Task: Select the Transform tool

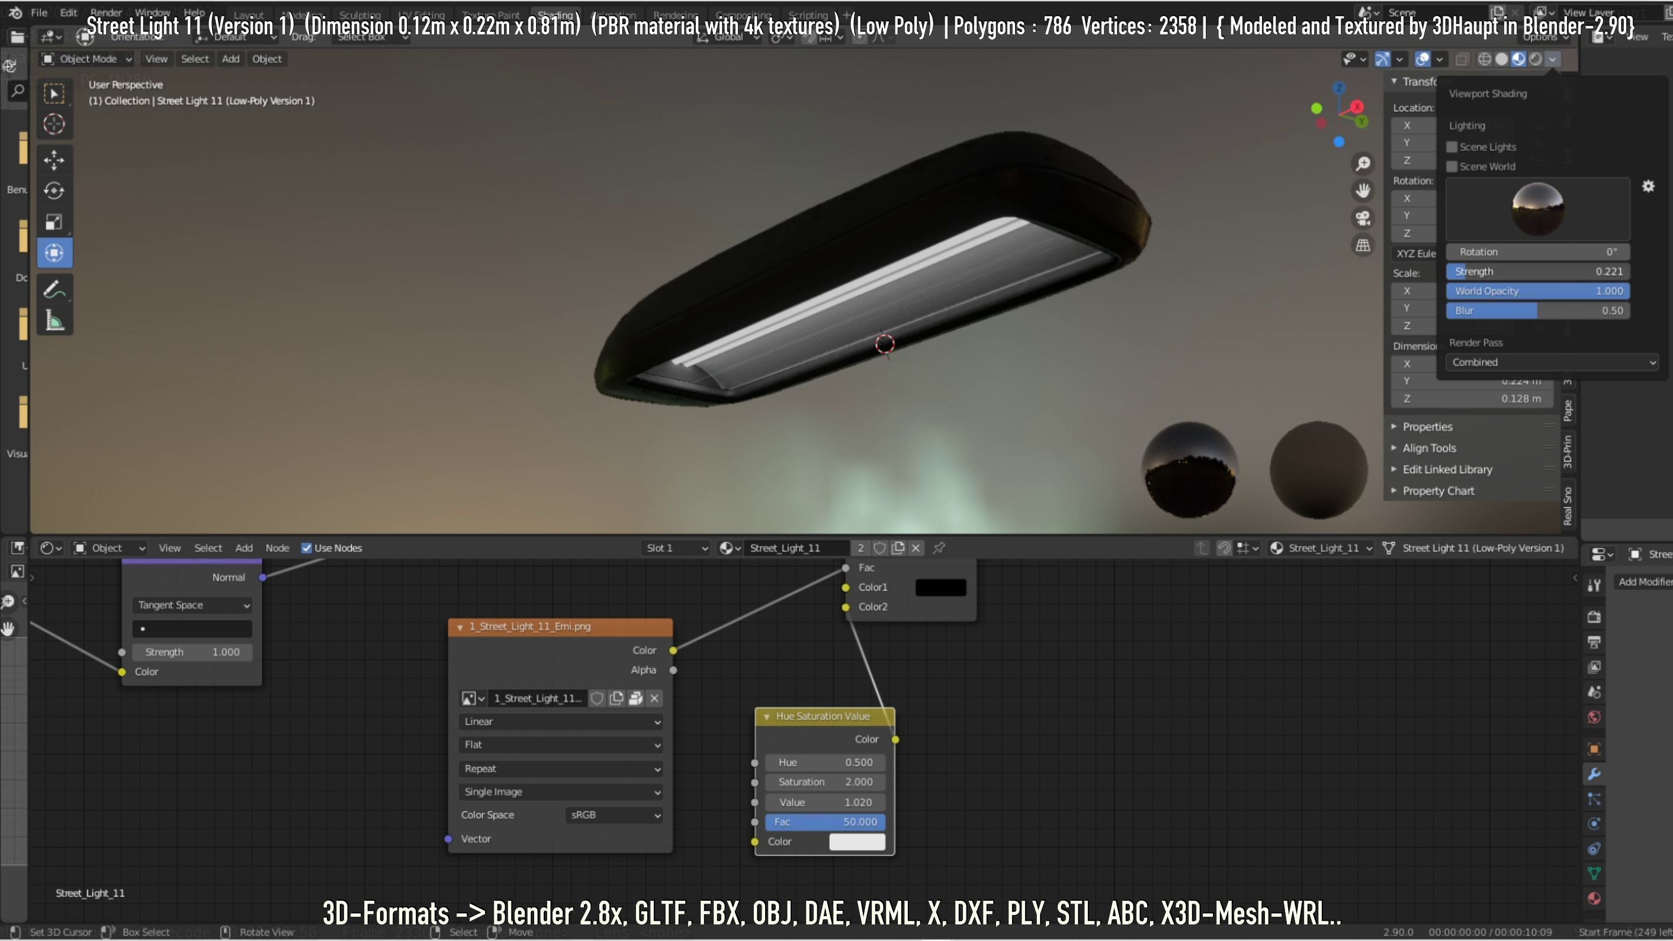Action: [54, 253]
